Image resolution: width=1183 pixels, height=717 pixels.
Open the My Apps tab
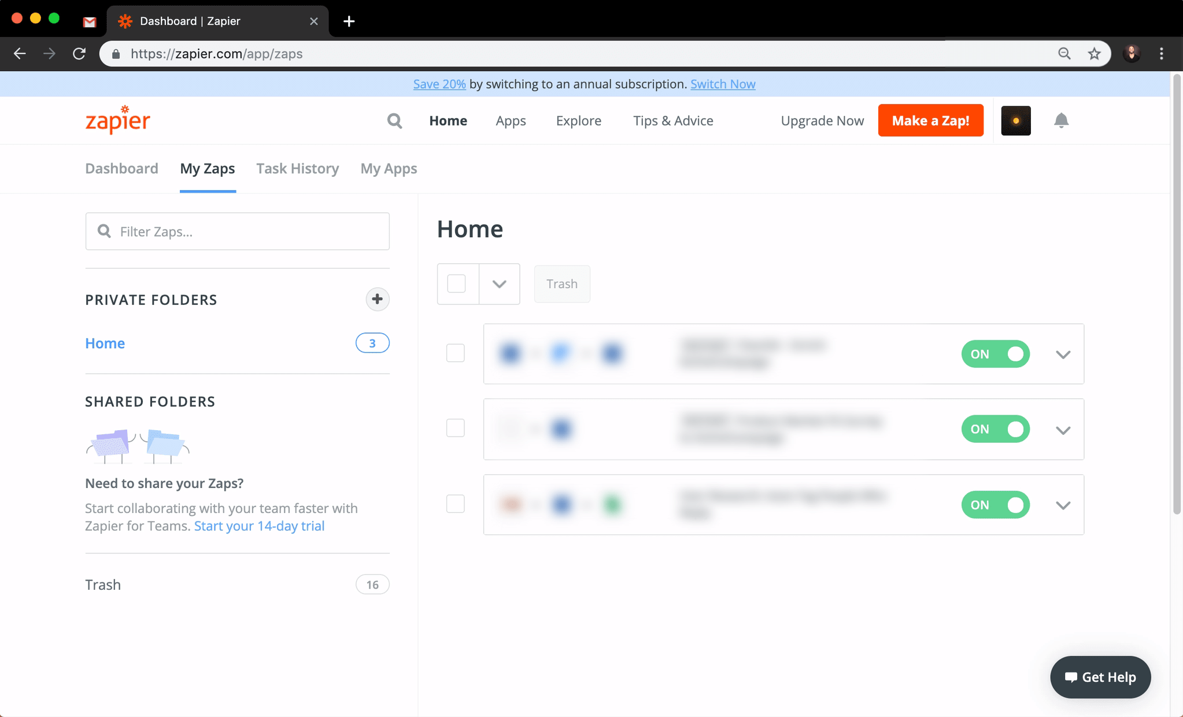pyautogui.click(x=389, y=168)
